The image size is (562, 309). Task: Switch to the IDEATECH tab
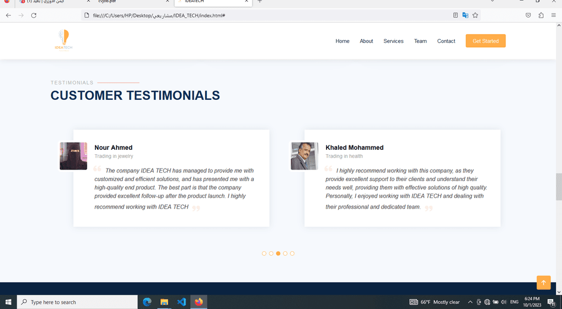pyautogui.click(x=213, y=2)
